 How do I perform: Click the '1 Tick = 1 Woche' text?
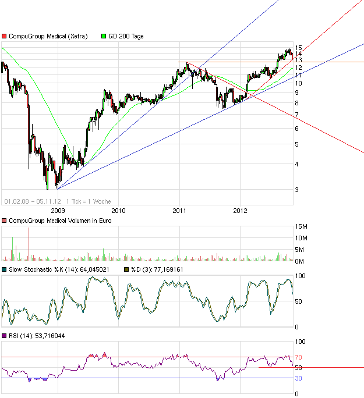(x=89, y=201)
